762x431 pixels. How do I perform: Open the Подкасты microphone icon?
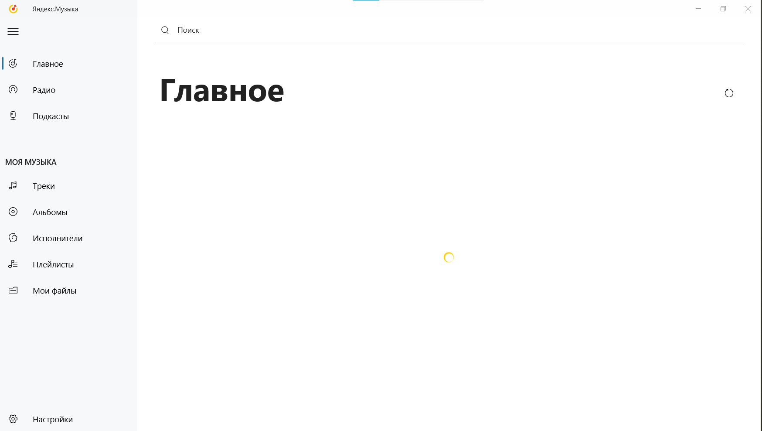point(13,116)
